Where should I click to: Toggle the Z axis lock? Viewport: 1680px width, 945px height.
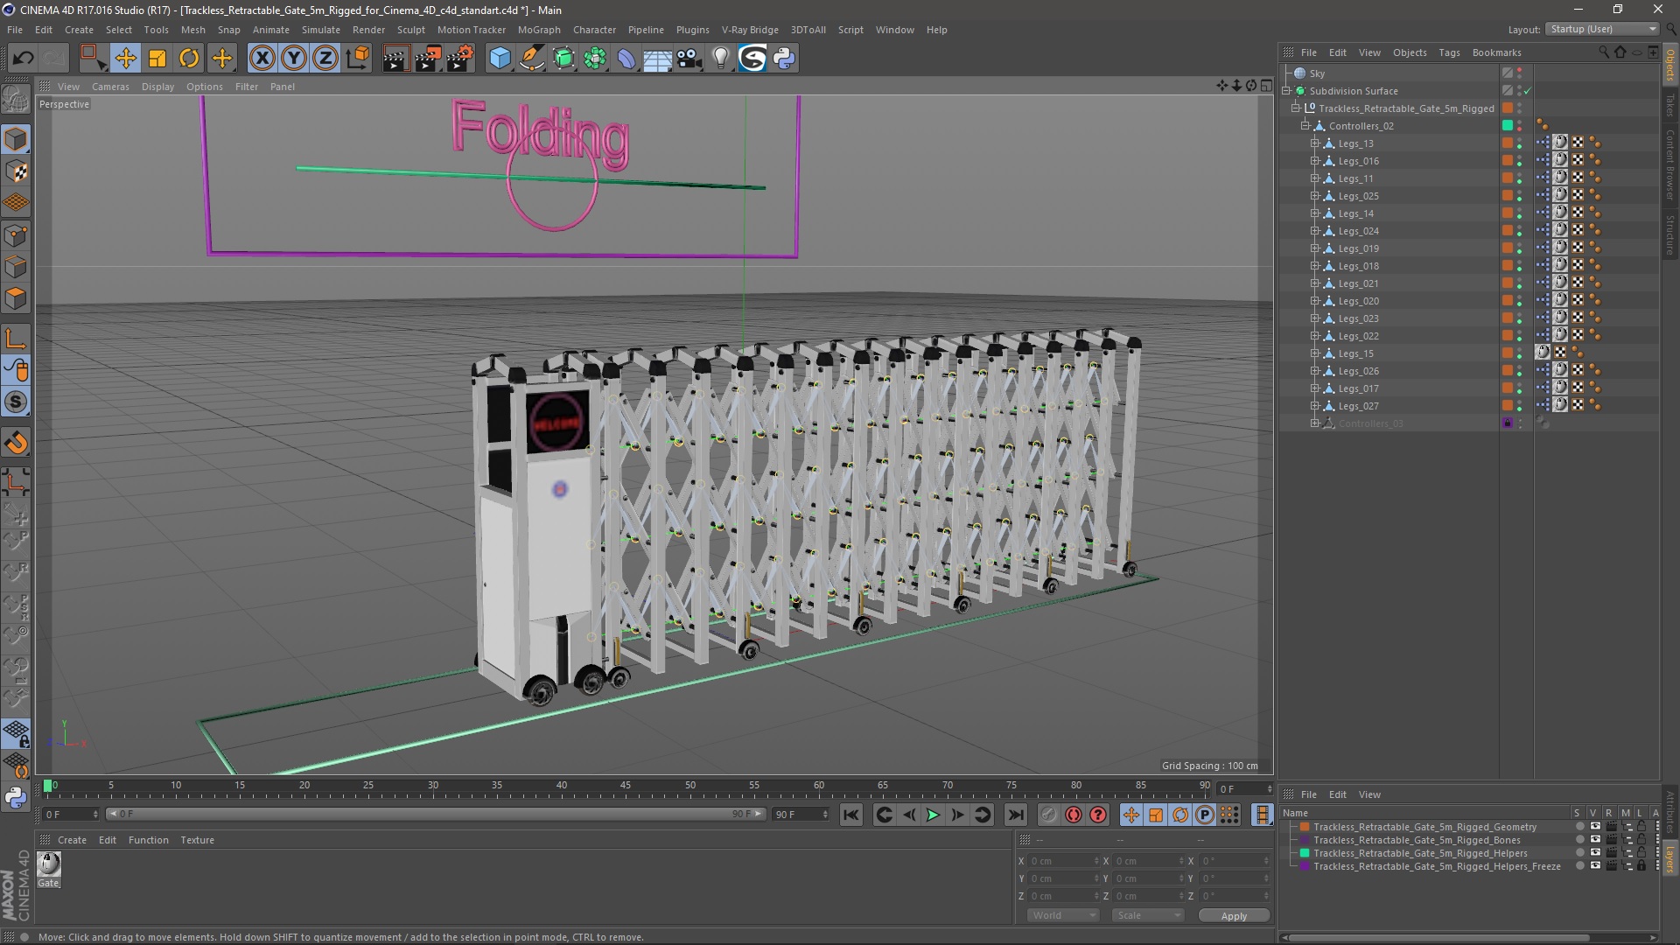pyautogui.click(x=325, y=59)
